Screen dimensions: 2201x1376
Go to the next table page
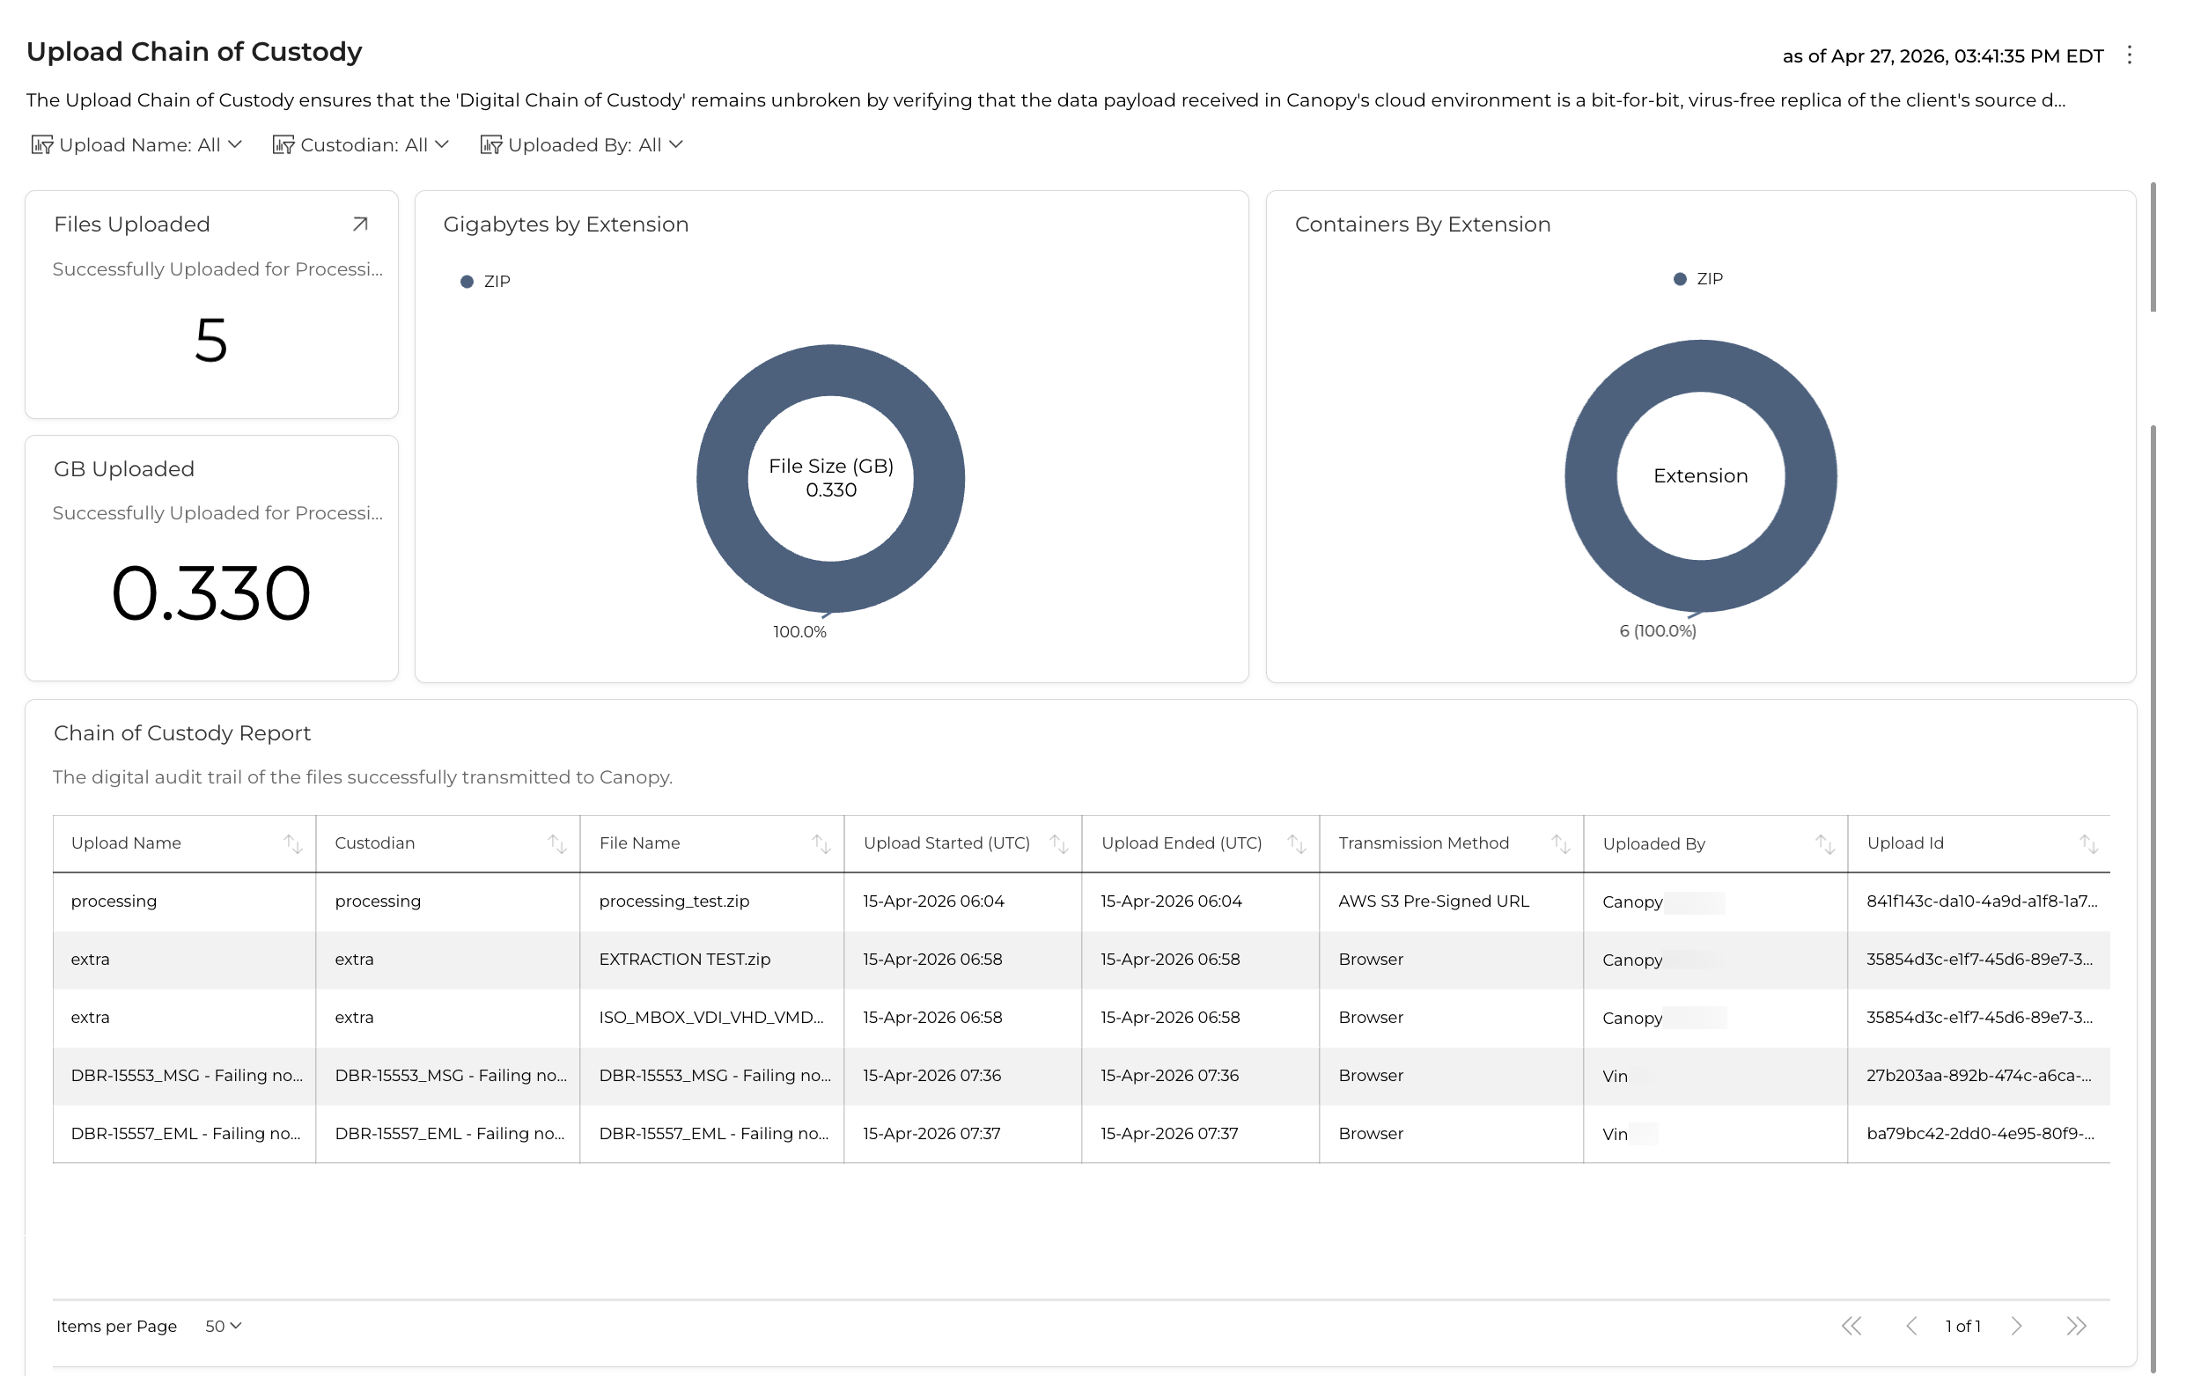[x=2015, y=1326]
